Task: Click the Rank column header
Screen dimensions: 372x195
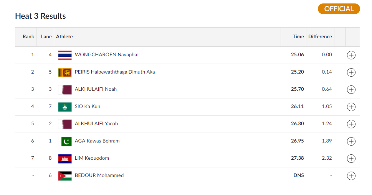Action: [28, 37]
